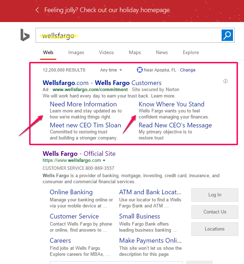Open the Any time filter dropdown

coord(111,70)
